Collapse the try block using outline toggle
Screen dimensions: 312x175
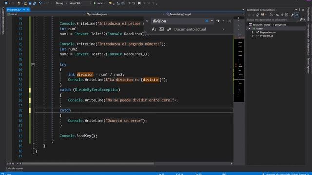click(x=33, y=65)
